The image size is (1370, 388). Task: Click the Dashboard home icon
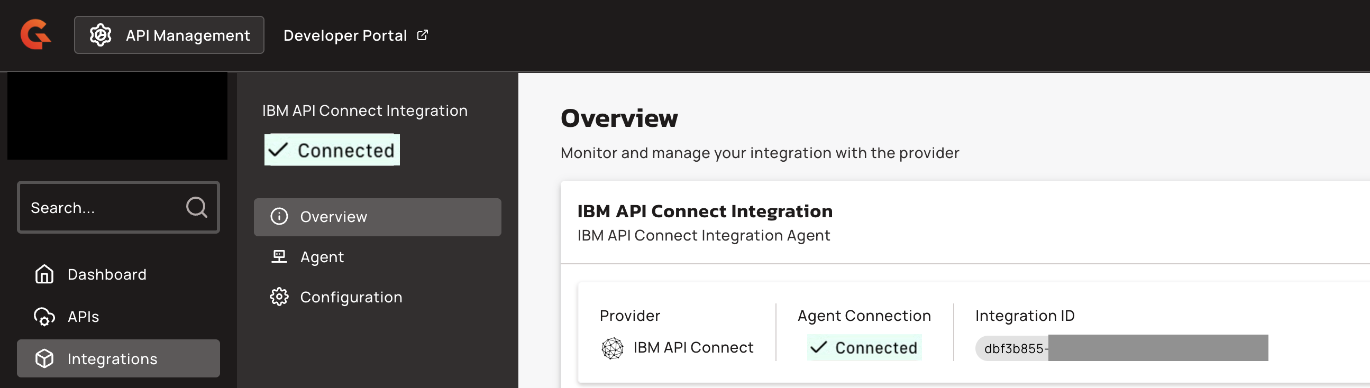pos(44,274)
